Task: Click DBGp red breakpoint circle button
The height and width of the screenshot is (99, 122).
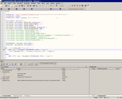Action: (21, 64)
